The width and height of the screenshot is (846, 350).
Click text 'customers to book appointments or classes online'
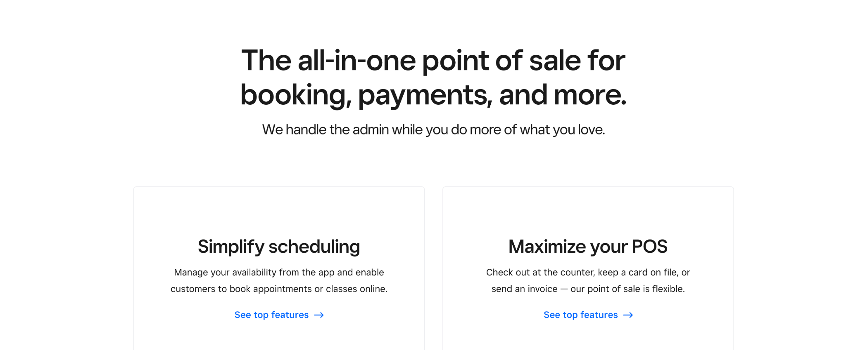pos(278,289)
